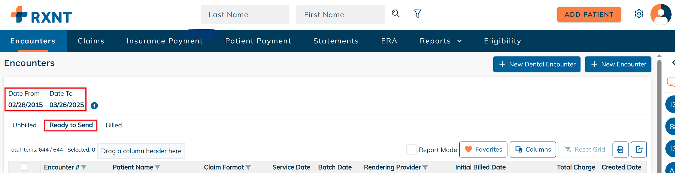
Task: Collapse the right side panel chevron
Action: pyautogui.click(x=673, y=62)
